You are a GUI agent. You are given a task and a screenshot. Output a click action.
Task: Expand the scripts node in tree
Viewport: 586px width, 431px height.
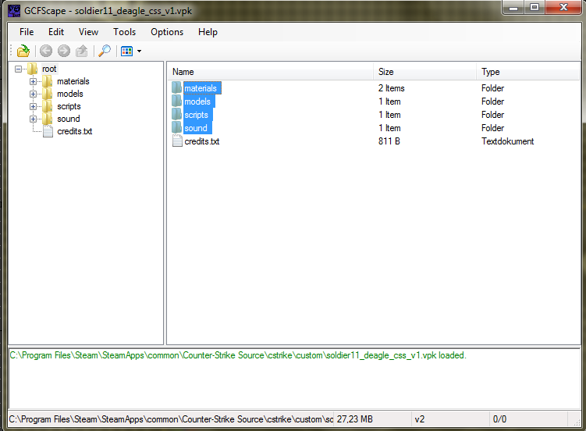coord(33,106)
